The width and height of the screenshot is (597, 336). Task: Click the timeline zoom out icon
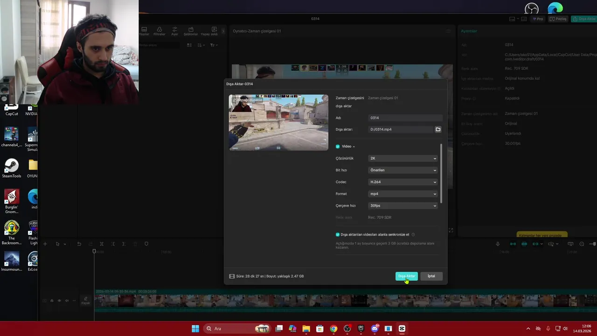[x=582, y=244]
